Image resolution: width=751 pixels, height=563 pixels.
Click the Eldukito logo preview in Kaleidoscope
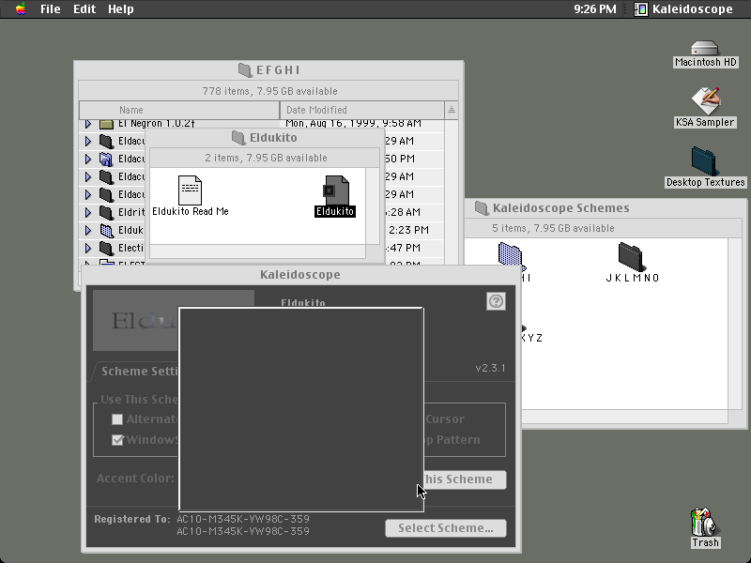point(136,320)
